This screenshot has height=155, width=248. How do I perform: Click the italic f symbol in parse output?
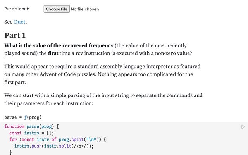tap(25, 117)
